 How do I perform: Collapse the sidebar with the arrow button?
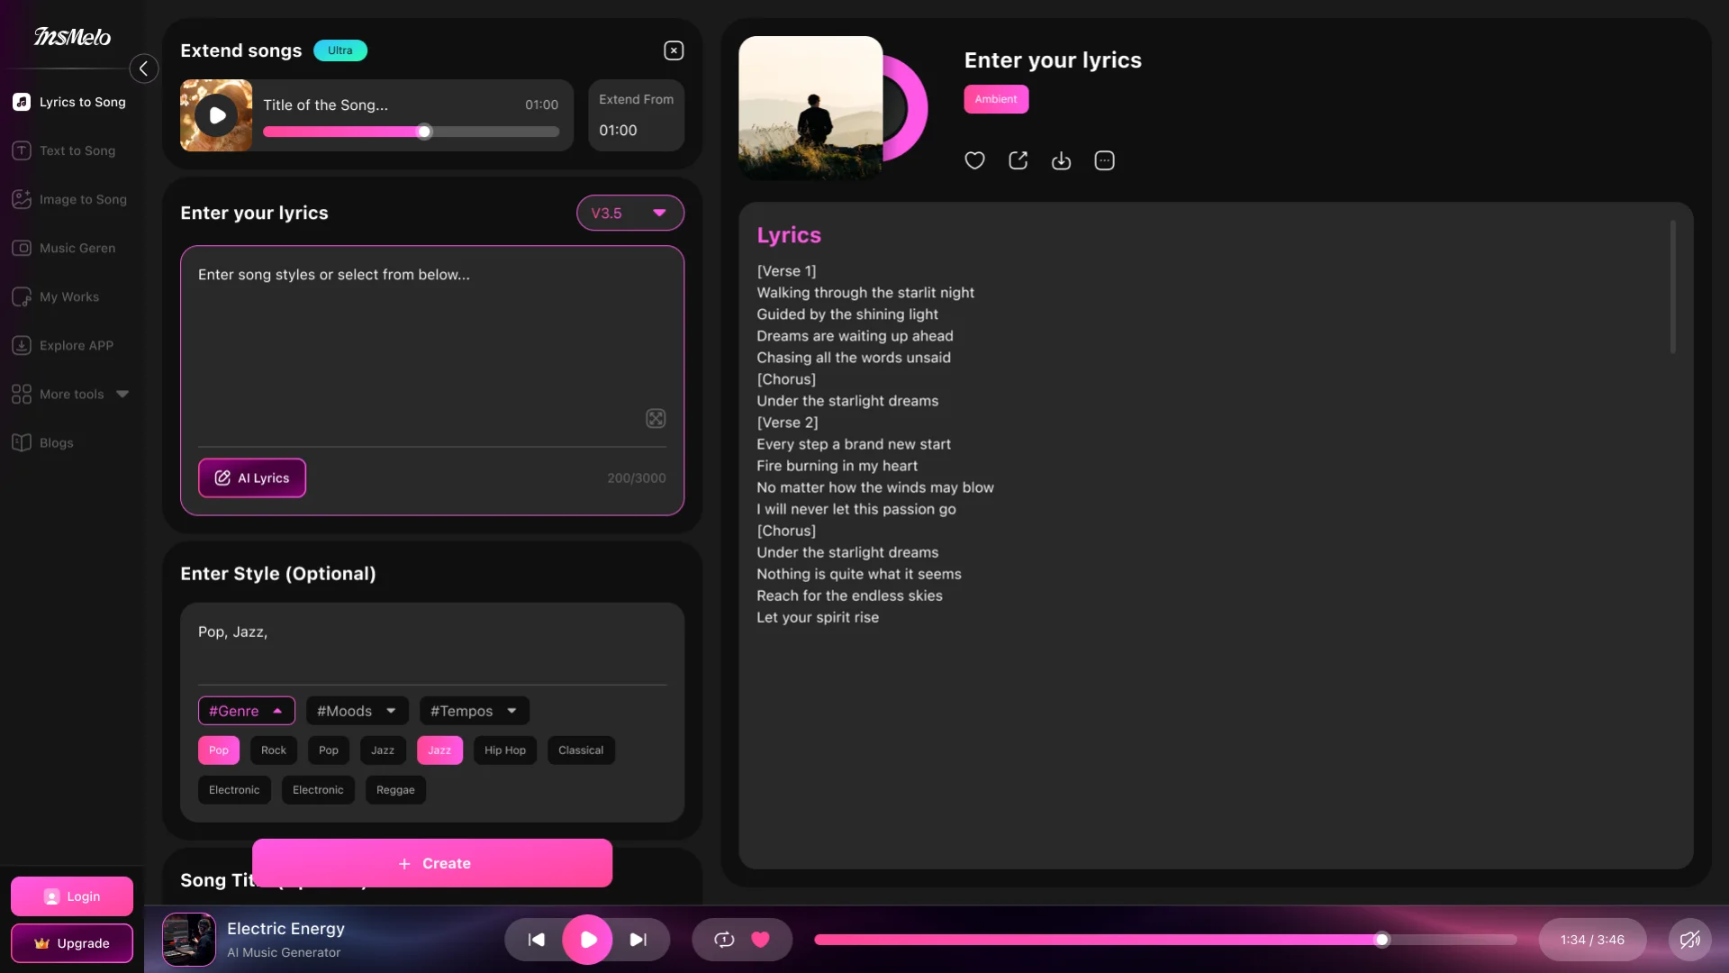[x=143, y=68]
